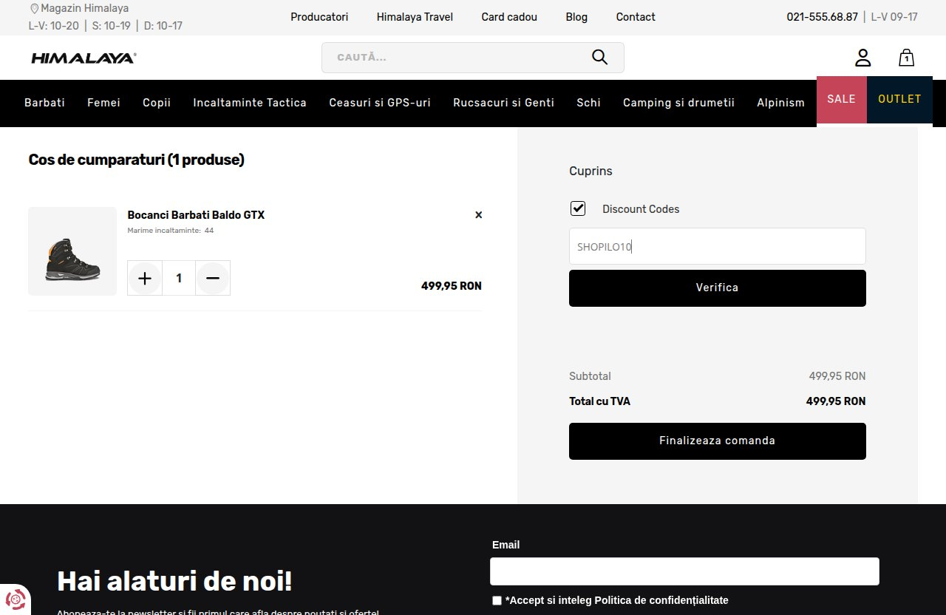This screenshot has width=946, height=615.
Task: Open the Alpinism category
Action: pyautogui.click(x=780, y=103)
